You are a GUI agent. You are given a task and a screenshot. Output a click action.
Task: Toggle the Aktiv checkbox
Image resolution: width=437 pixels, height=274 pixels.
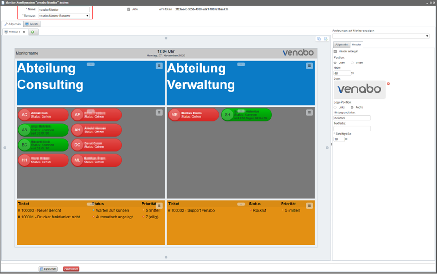129,9
